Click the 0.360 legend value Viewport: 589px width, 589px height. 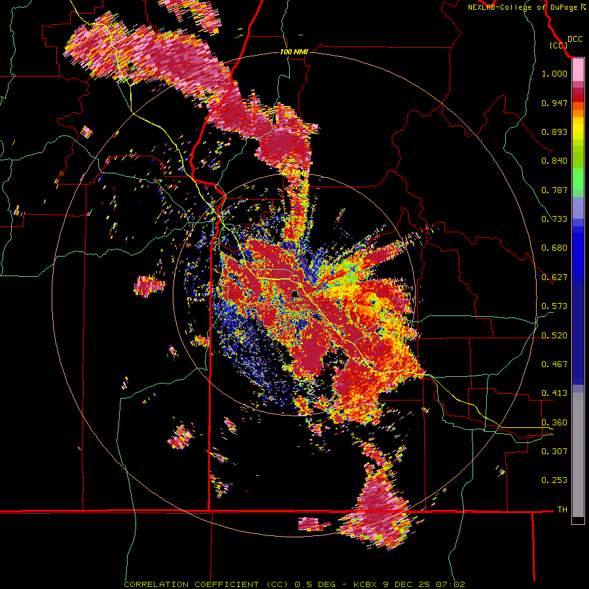[554, 423]
